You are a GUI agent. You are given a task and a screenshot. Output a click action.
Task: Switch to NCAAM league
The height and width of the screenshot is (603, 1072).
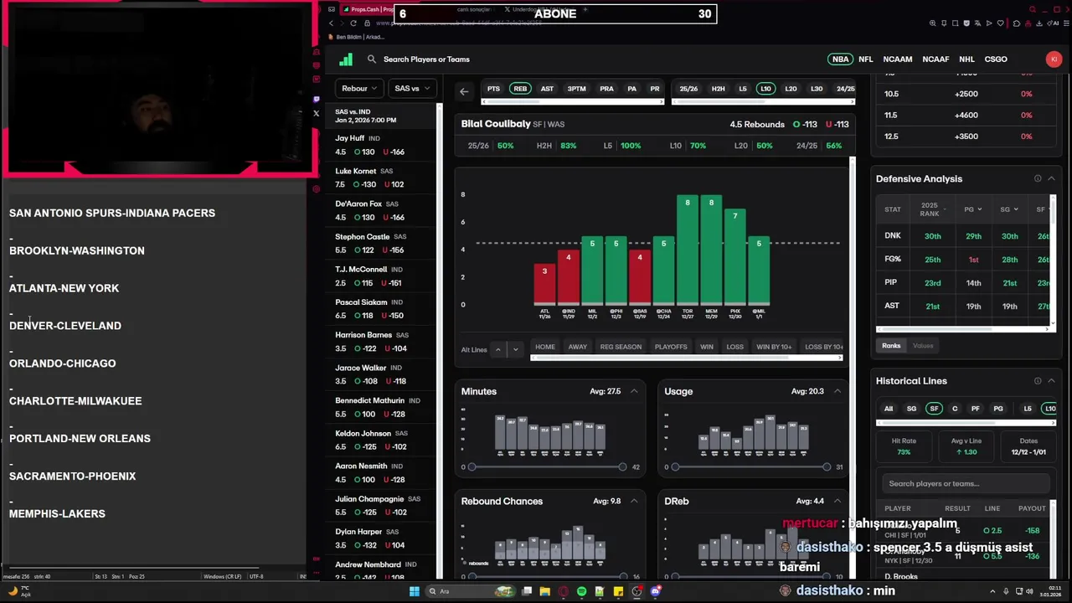pos(897,59)
